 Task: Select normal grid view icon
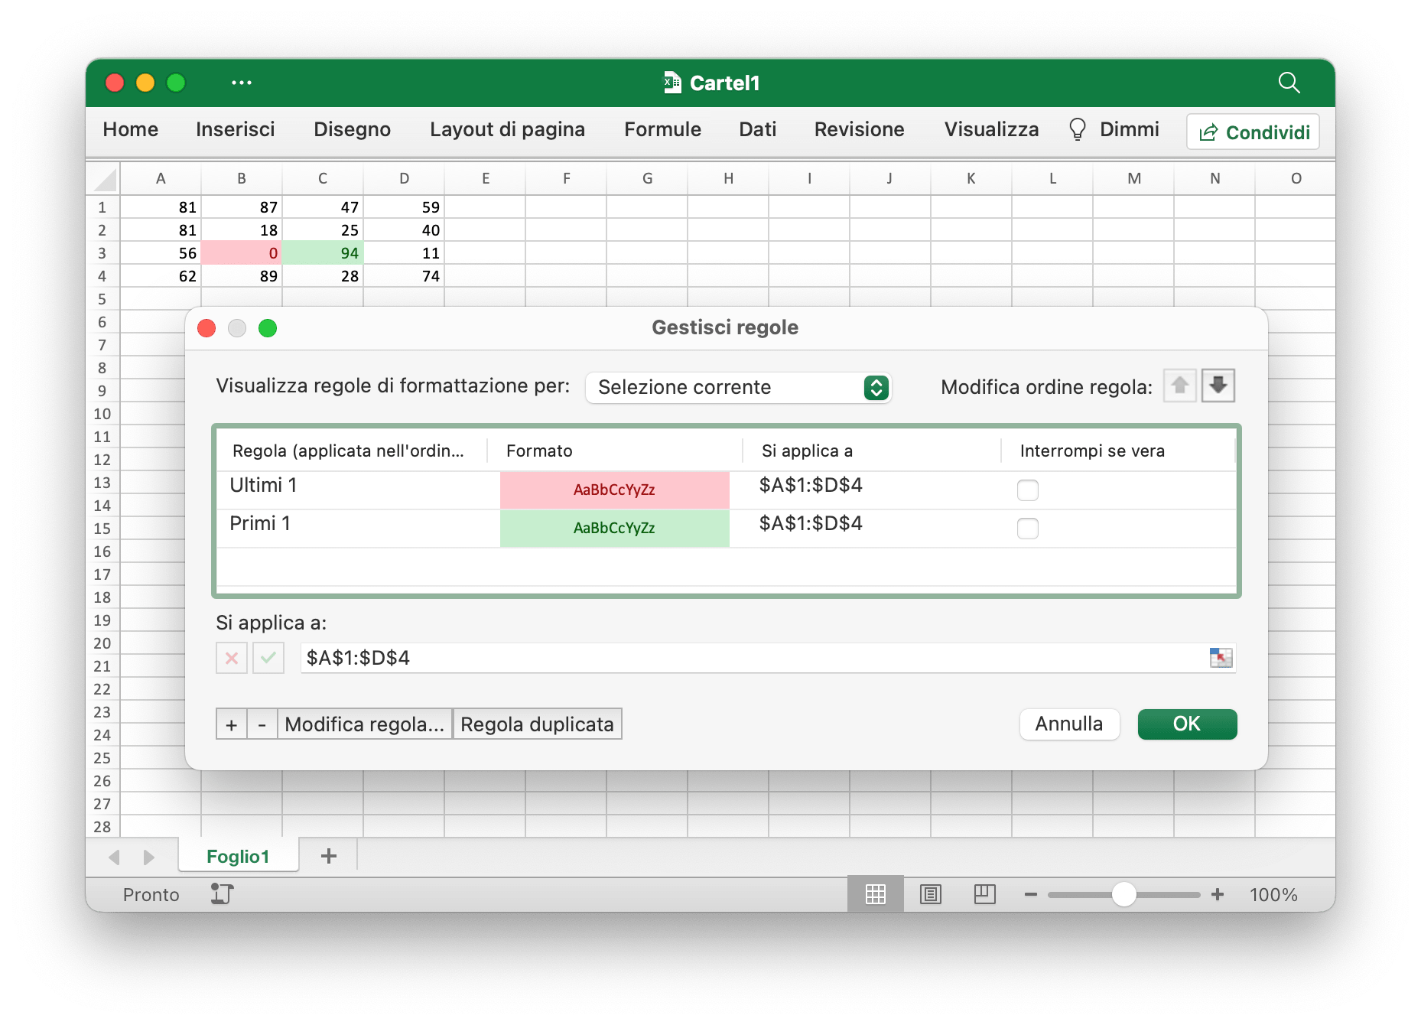(875, 894)
